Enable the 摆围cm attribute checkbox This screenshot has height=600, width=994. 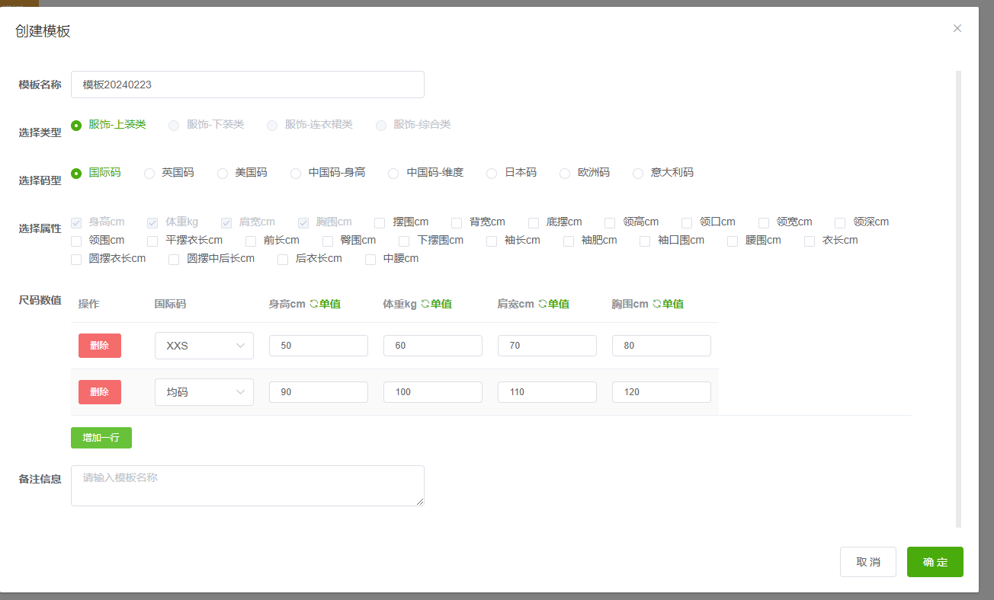point(380,222)
